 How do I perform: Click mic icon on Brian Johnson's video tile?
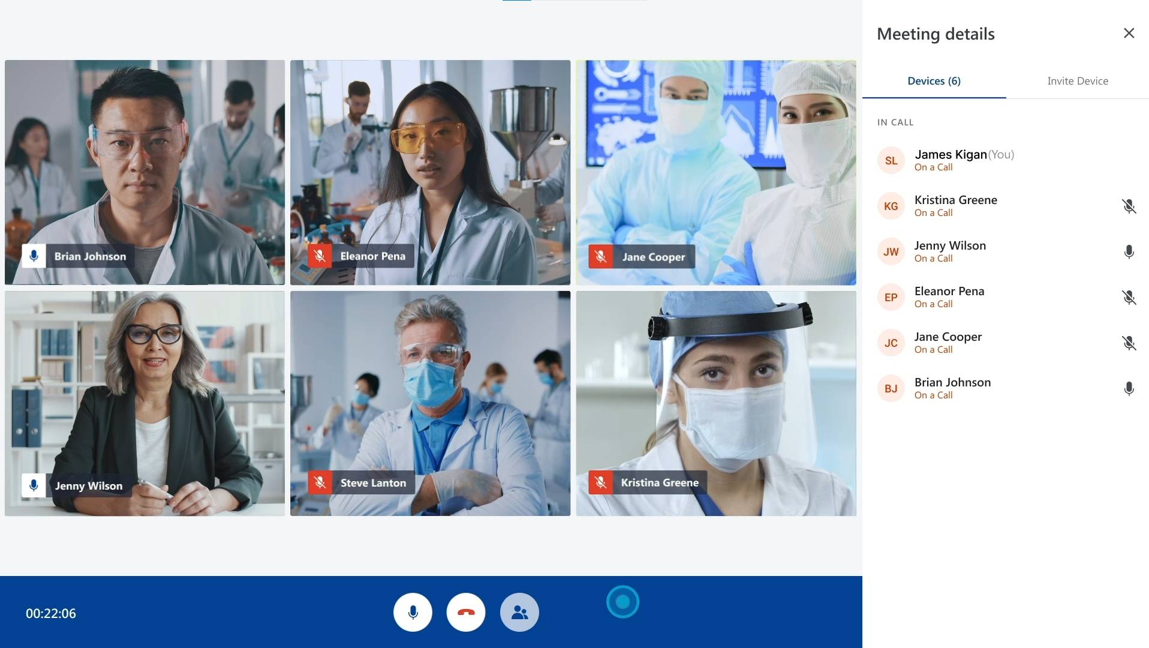(34, 256)
